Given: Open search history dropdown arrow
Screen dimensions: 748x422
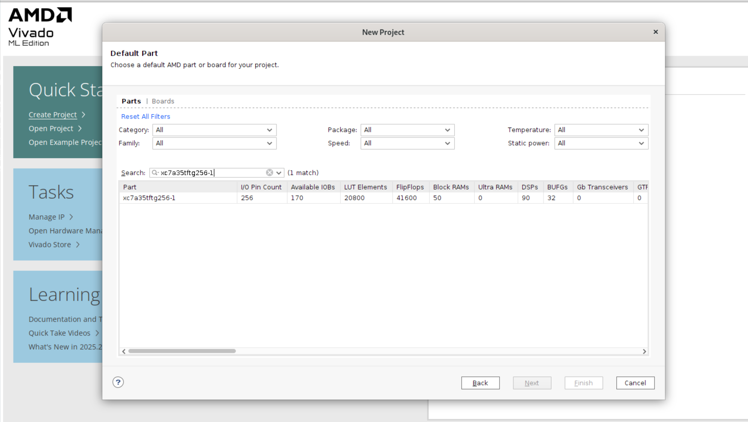Looking at the screenshot, I should coord(279,173).
